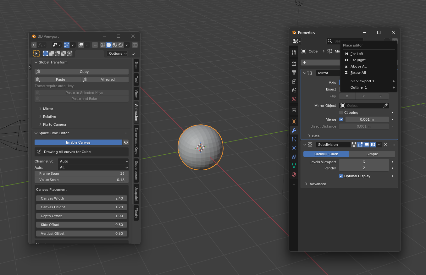This screenshot has width=426, height=275.
Task: Toggle Subdivision modifier render camera icon
Action: [373, 145]
